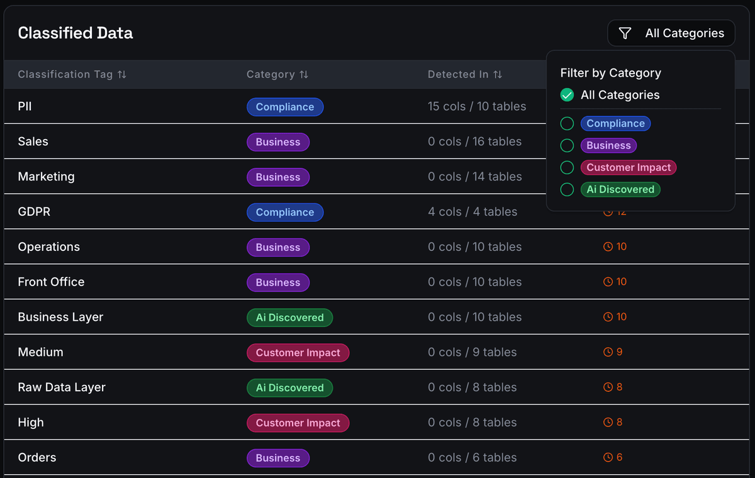Select the Ai Discovered filter radio button
This screenshot has height=478, width=755.
pyautogui.click(x=566, y=189)
